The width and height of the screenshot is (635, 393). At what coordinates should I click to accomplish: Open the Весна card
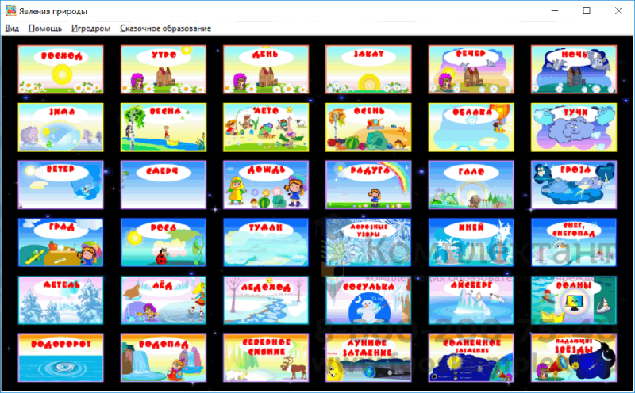point(164,128)
